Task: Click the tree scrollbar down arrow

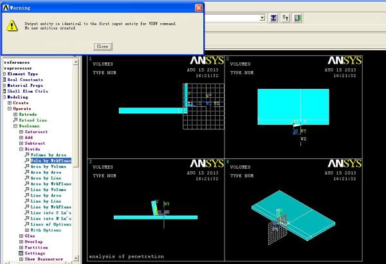Action: [x=76, y=258]
